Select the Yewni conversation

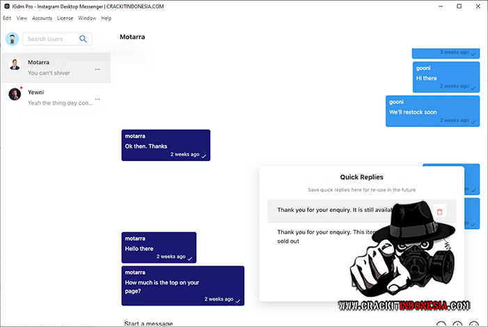[59, 97]
